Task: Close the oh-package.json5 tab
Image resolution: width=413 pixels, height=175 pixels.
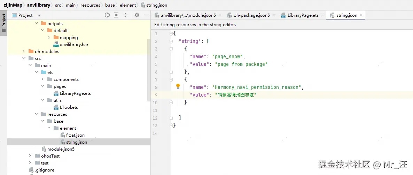Action: (274, 15)
